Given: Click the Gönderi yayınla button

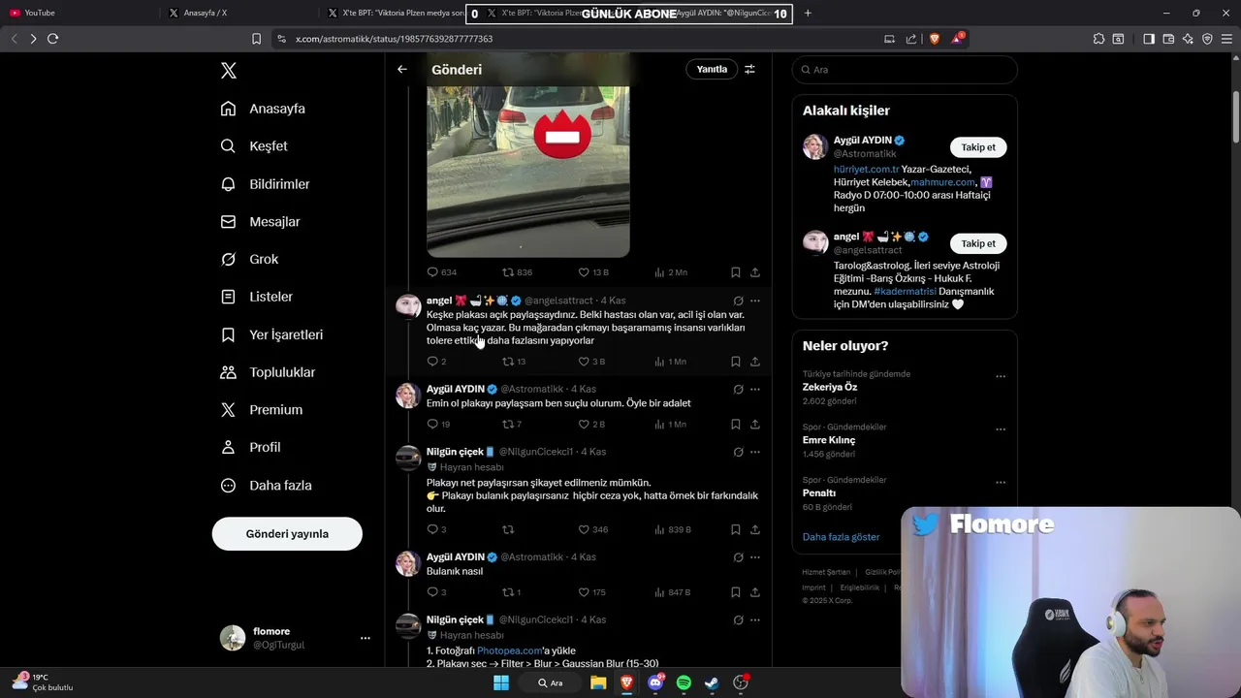Looking at the screenshot, I should coord(287,534).
